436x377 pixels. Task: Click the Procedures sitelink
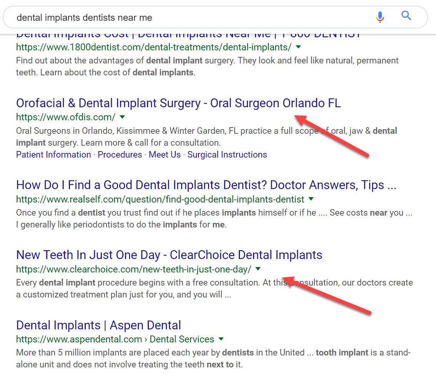click(120, 154)
